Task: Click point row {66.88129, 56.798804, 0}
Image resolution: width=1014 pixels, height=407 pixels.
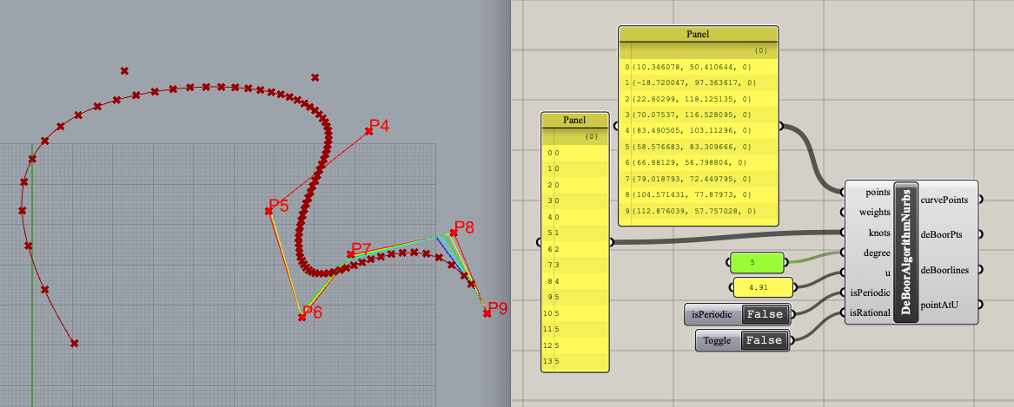Action: click(x=698, y=163)
